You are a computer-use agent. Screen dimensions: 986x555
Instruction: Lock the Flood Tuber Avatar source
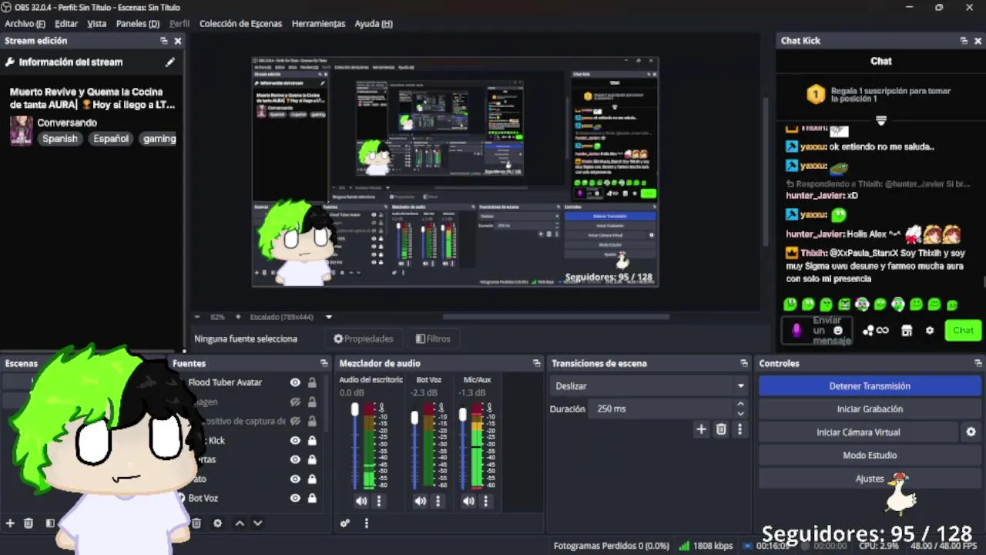(312, 382)
